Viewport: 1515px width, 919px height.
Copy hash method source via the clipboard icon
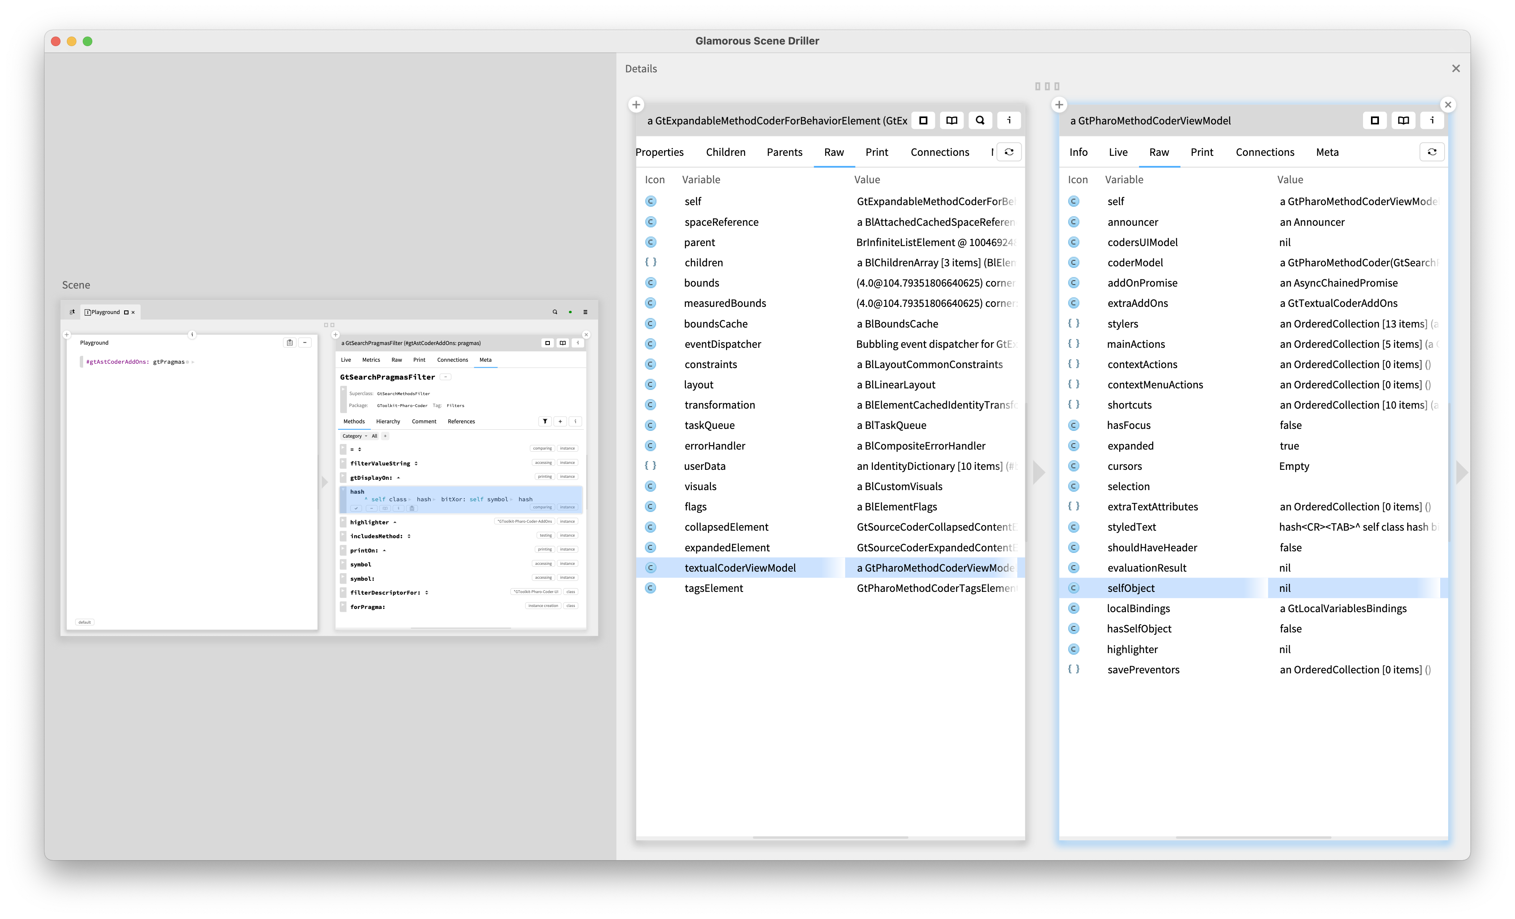click(x=412, y=509)
